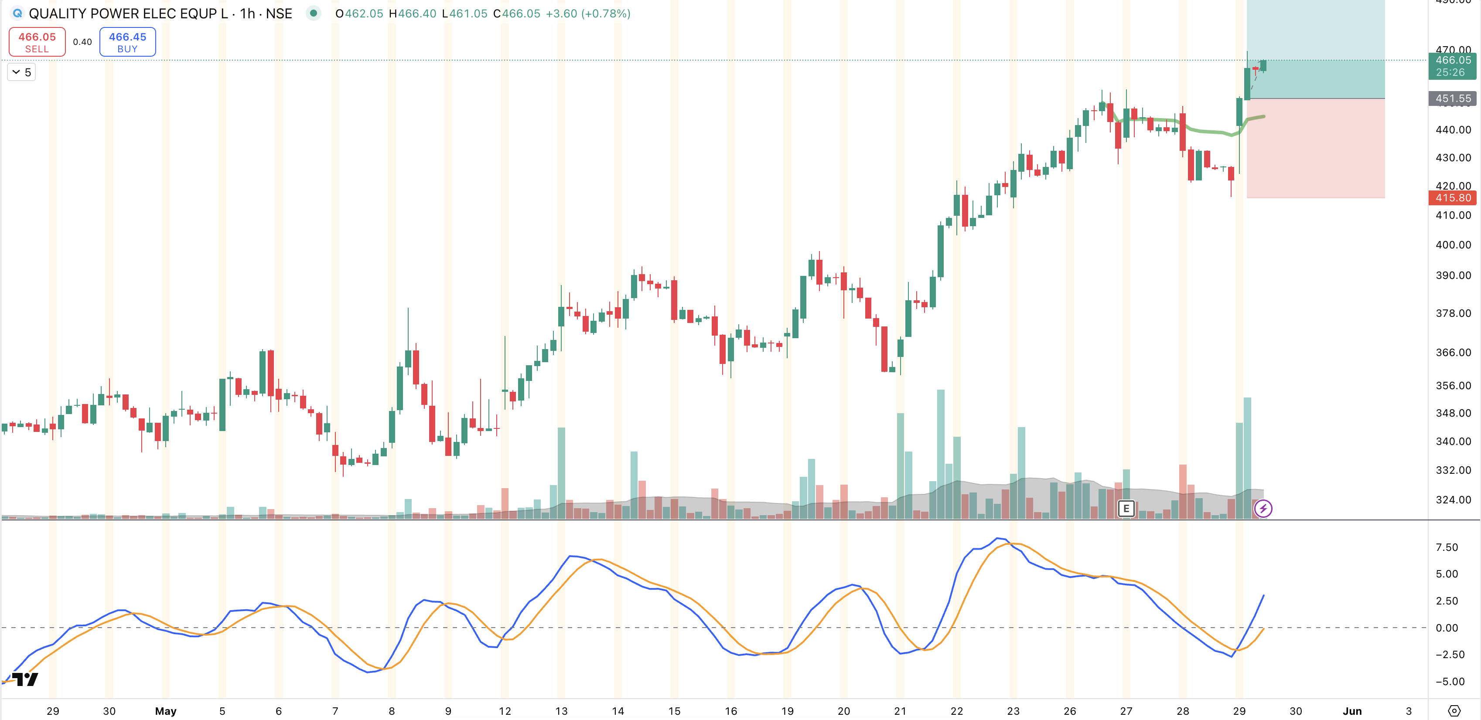
Task: Open the QUALITY POWER ELEC EQUP L symbol title
Action: [160, 13]
